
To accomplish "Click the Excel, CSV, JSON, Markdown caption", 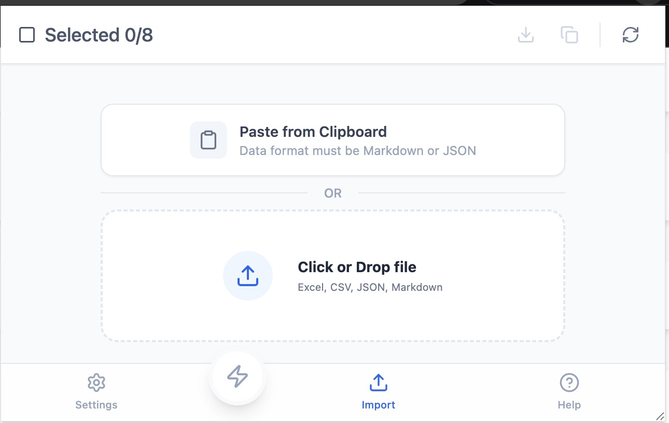I will tap(370, 287).
